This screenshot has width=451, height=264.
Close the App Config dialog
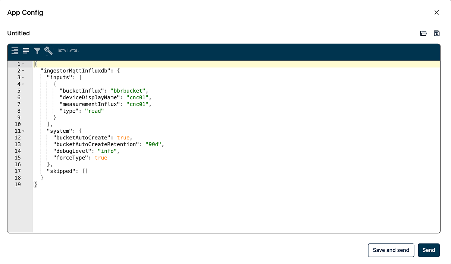click(437, 13)
